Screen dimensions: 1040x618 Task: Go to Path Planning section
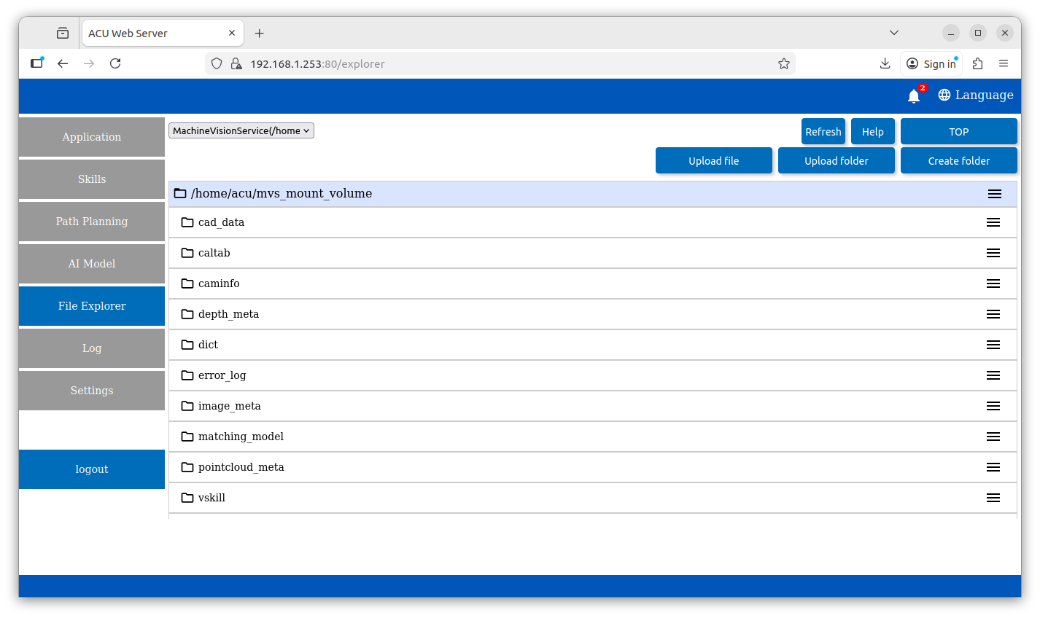pyautogui.click(x=92, y=222)
